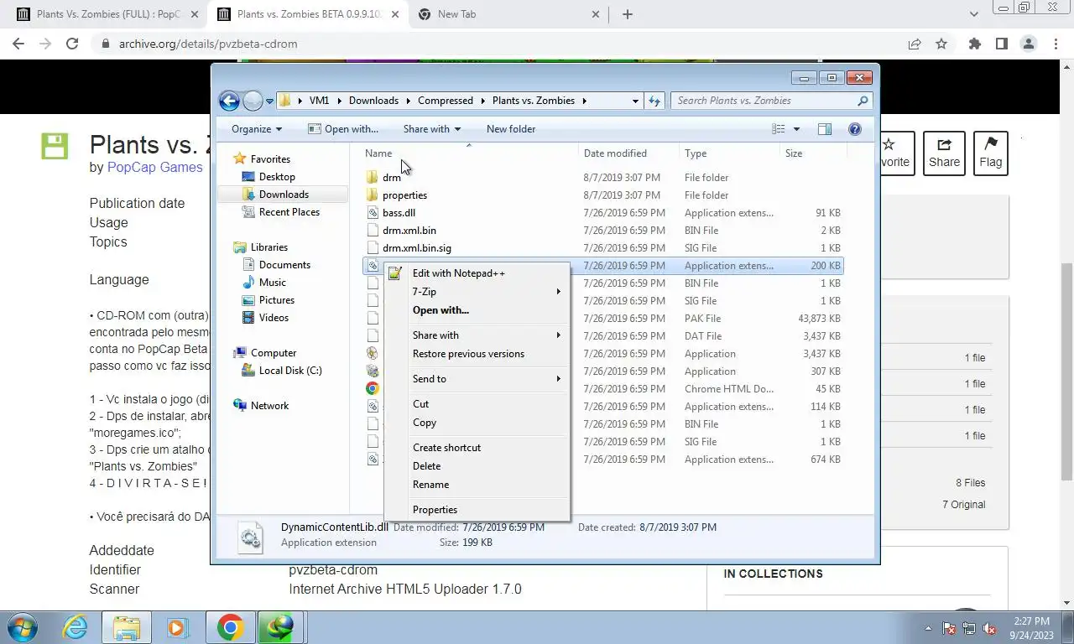Select the drm.xml.bin.sig file

[416, 248]
